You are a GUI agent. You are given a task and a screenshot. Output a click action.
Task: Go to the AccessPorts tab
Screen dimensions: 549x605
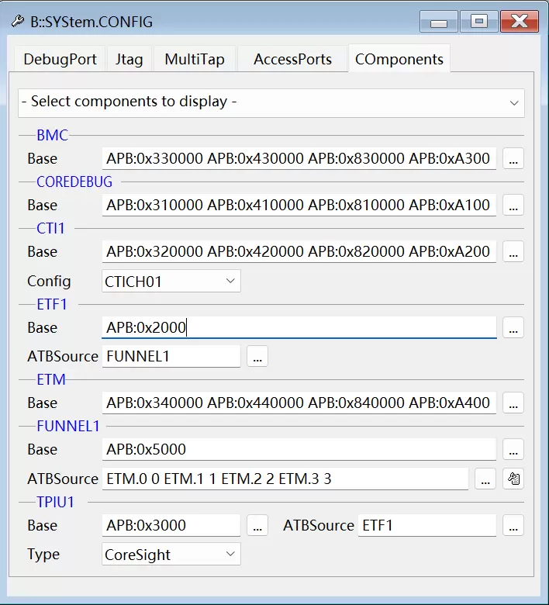point(292,60)
